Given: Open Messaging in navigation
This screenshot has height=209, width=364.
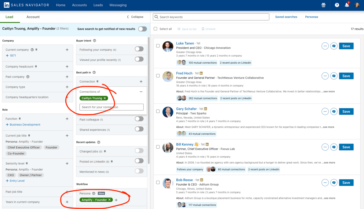Looking at the screenshot, I should [x=118, y=5].
